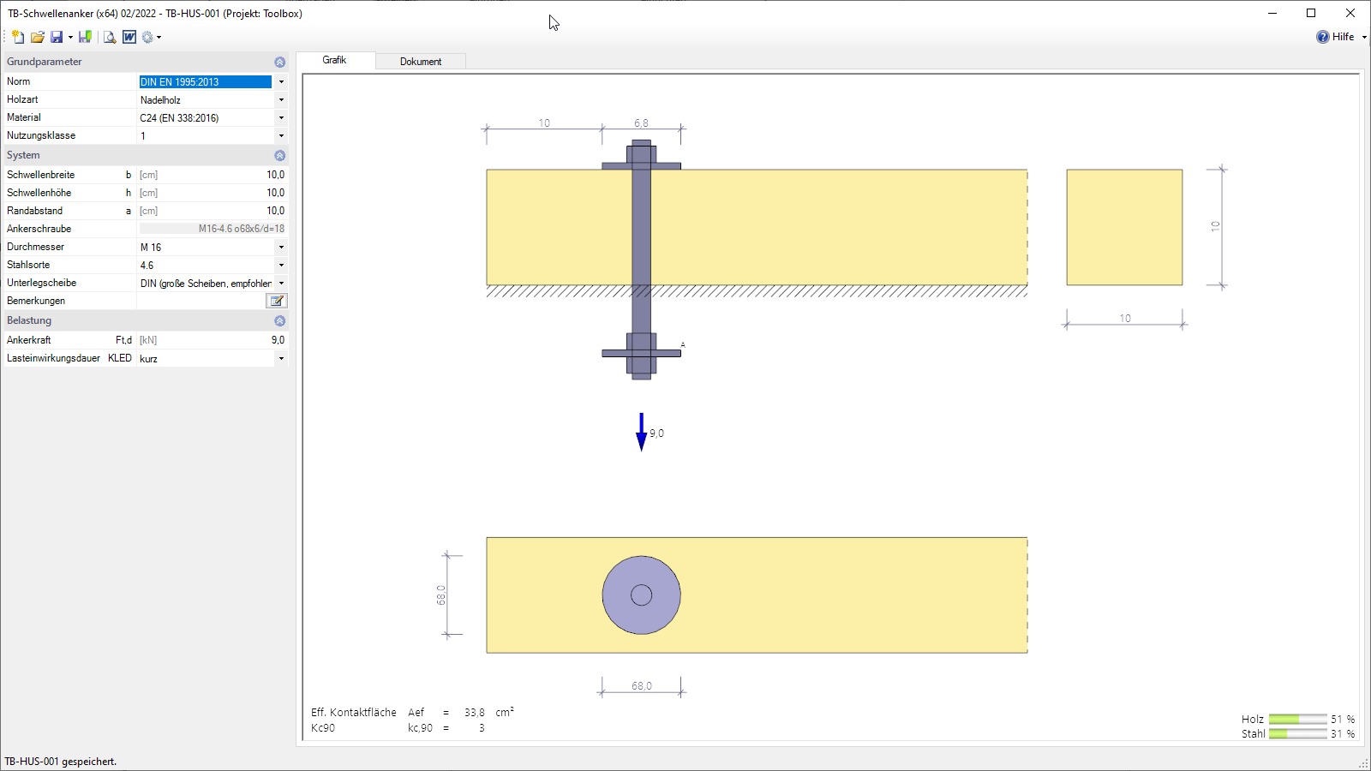Click the washer circle in plan view

(641, 595)
